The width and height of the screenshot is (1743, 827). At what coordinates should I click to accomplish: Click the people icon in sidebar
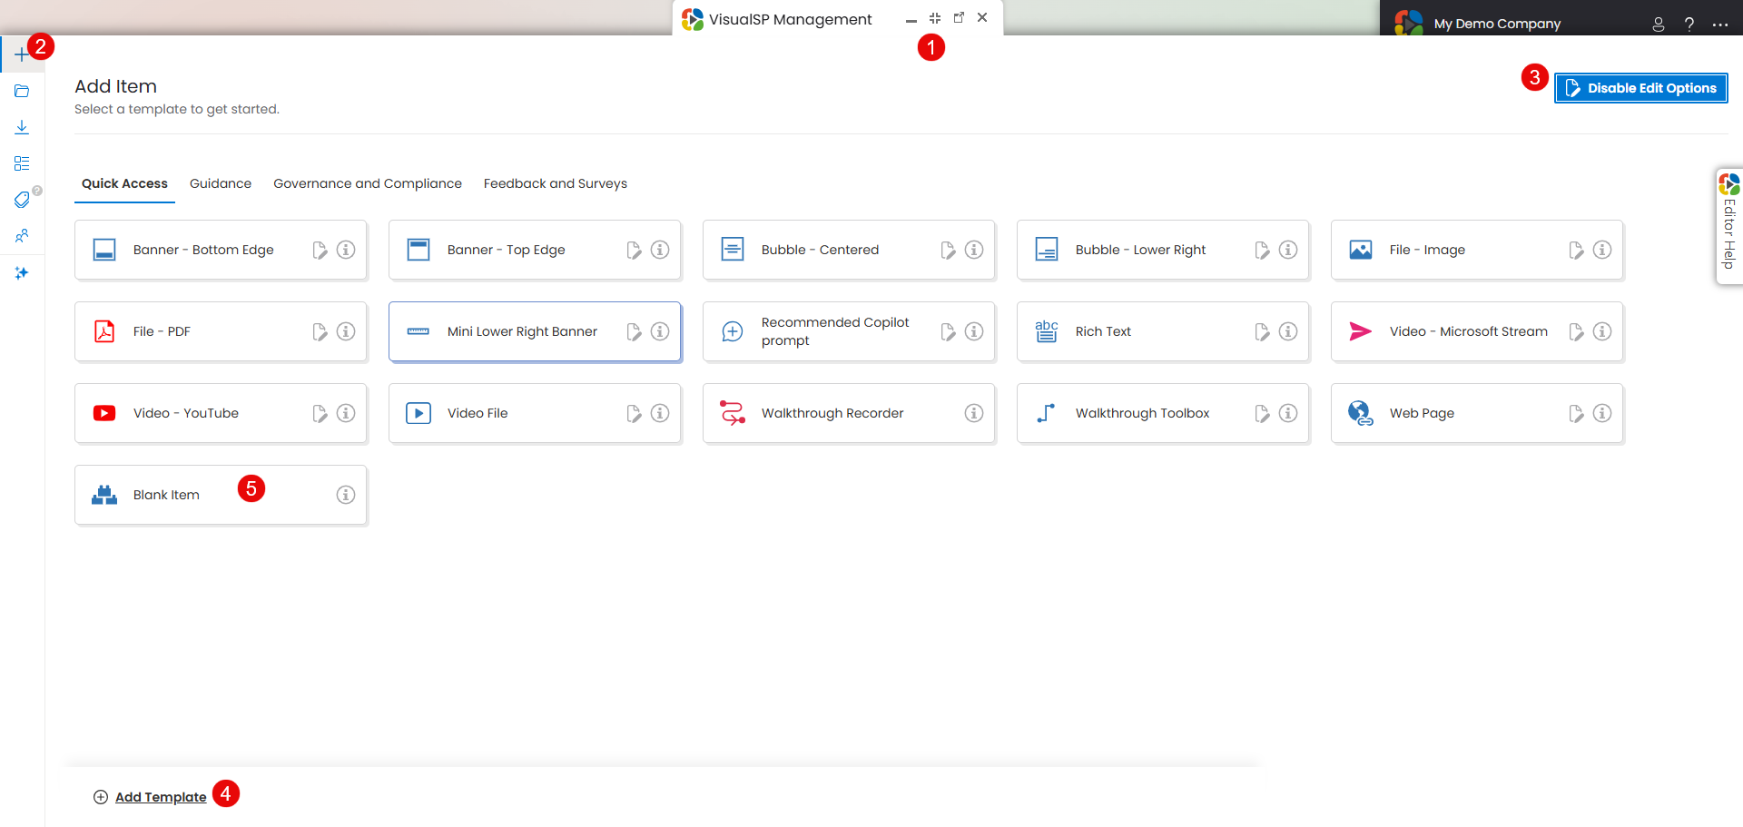tap(22, 236)
